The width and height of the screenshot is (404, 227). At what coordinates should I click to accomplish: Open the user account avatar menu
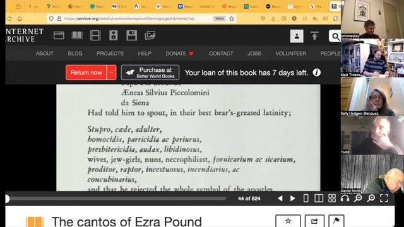[297, 36]
